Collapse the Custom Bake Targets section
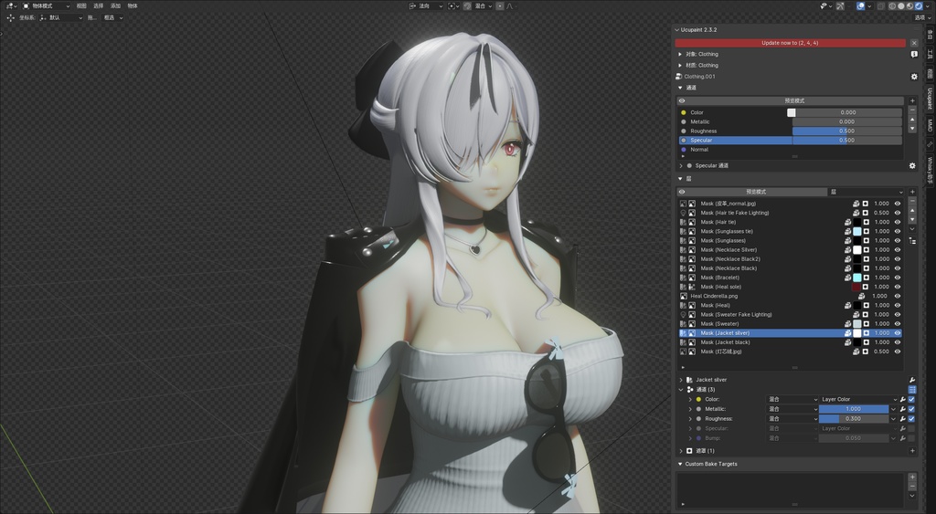Viewport: 936px width, 514px height. click(x=680, y=464)
